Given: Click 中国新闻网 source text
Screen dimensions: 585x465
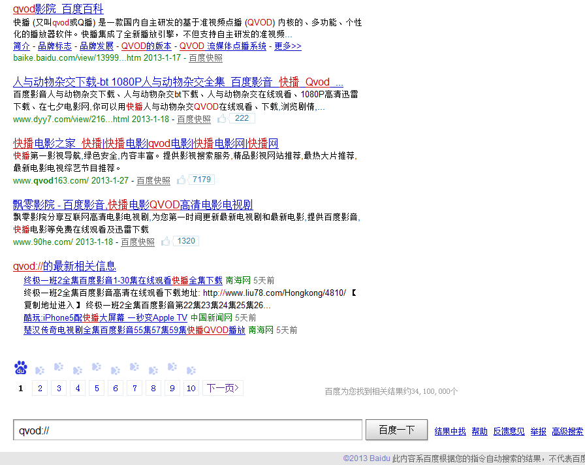Looking at the screenshot, I should tap(211, 317).
